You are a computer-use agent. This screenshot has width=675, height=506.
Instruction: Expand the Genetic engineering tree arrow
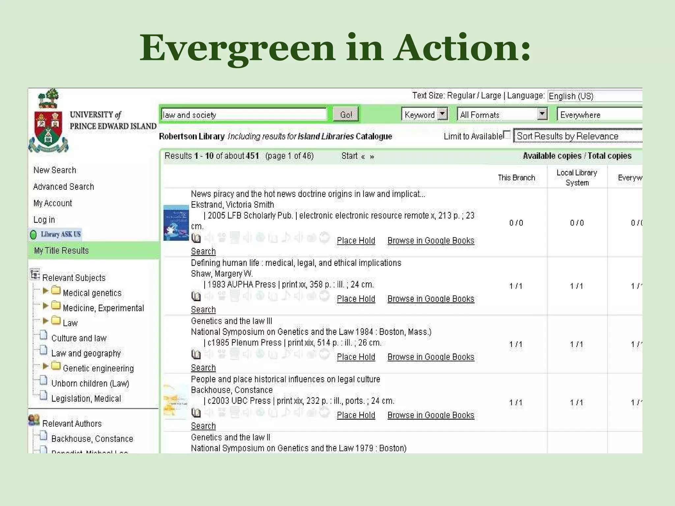(x=45, y=366)
